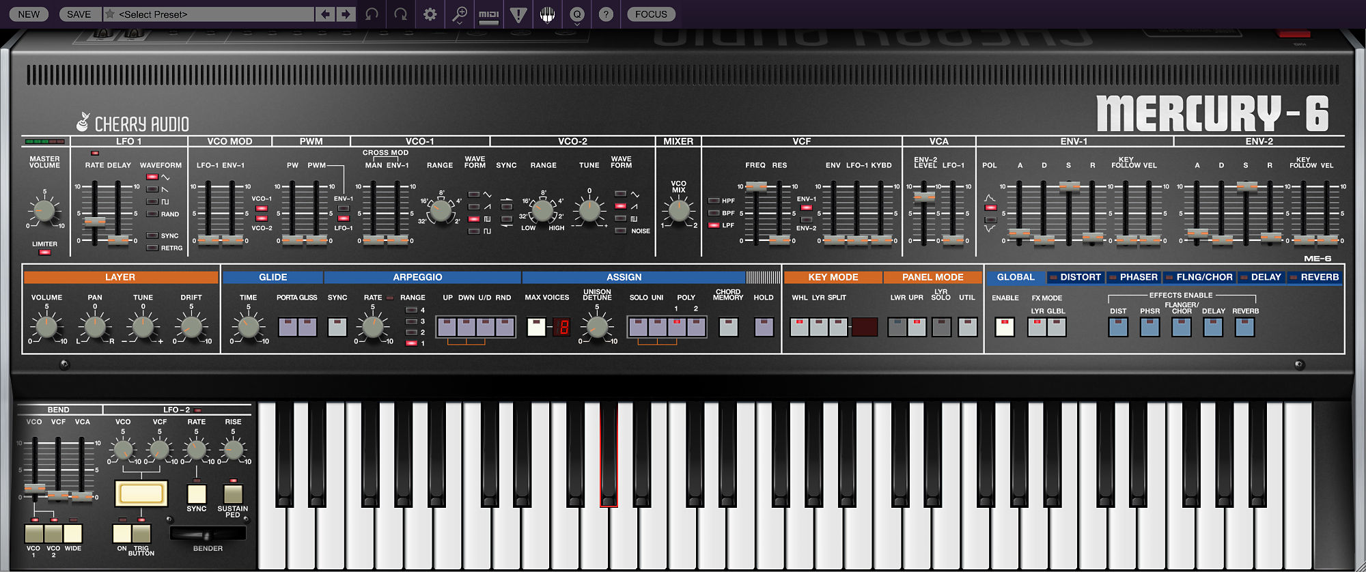Click the zoom magnifier icon
1366x572 pixels.
pyautogui.click(x=460, y=14)
